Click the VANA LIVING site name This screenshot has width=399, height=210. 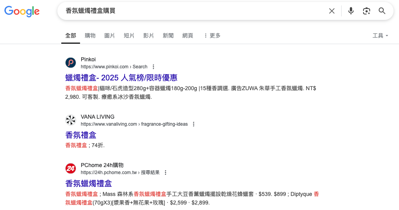pos(98,117)
